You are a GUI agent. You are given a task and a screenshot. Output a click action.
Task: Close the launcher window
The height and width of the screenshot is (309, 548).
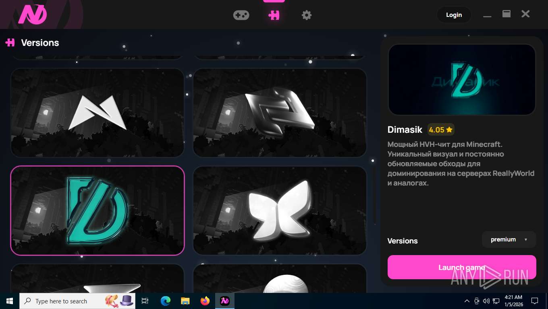(525, 14)
